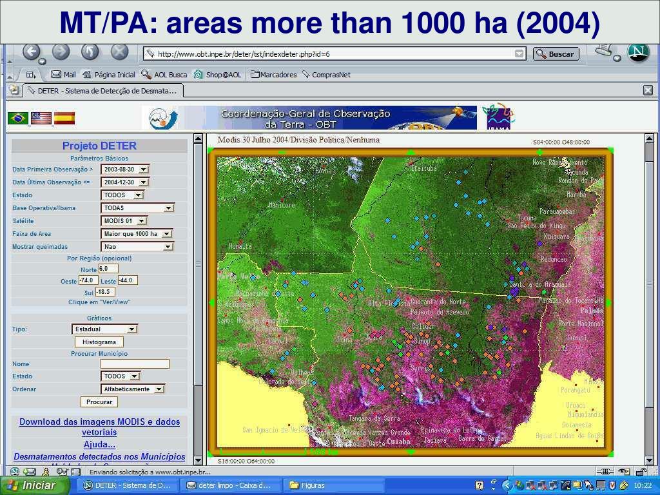
Task: Select the DETER browser tab
Action: (x=103, y=90)
